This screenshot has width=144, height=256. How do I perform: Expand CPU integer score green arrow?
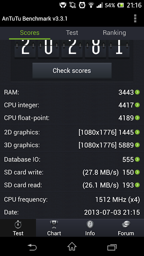pos(137,105)
